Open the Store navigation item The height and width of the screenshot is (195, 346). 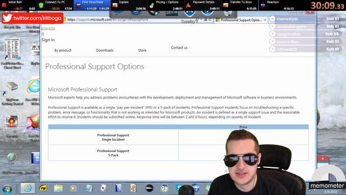(142, 50)
